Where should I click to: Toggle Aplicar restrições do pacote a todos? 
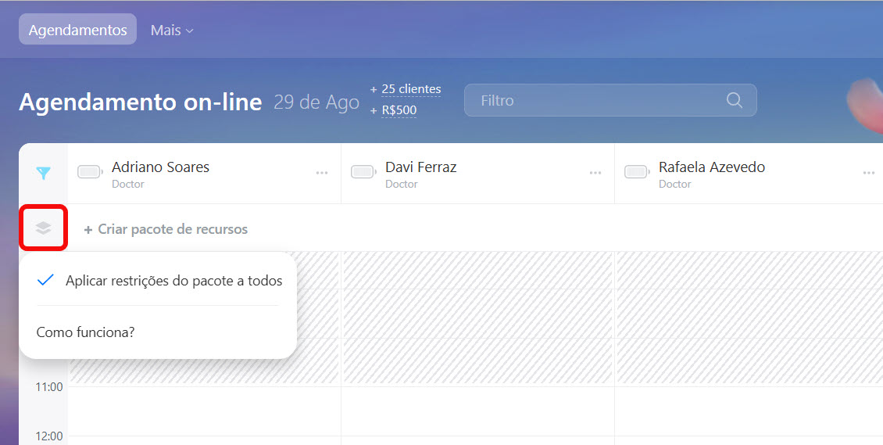(159, 281)
